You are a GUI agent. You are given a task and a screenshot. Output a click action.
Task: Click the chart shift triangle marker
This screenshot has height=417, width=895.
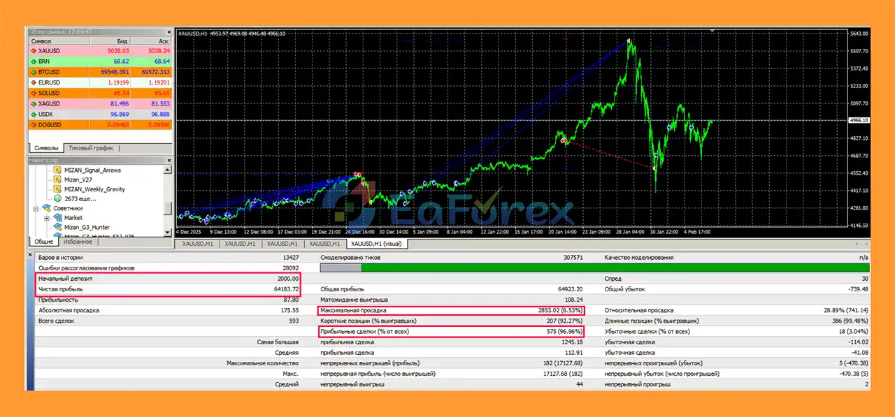coord(713,31)
